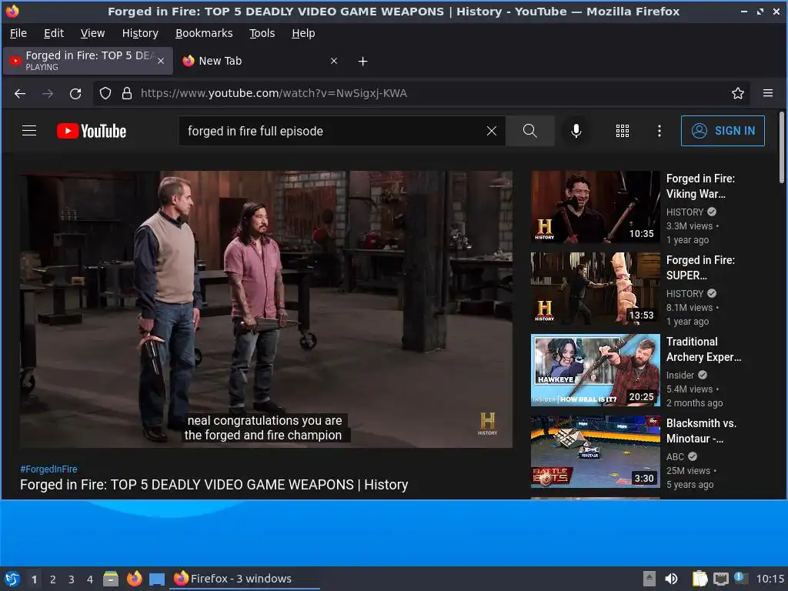This screenshot has width=788, height=591.
Task: Open the taskbar start menu icon
Action: [x=12, y=579]
